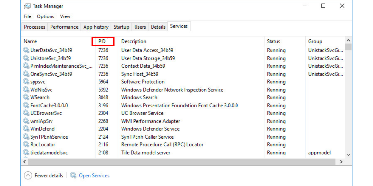
Task: Click PID value 5964
Action: click(x=103, y=81)
